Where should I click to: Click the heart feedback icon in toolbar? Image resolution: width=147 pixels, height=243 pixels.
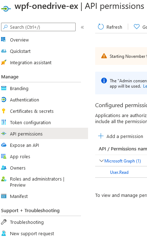137,27
